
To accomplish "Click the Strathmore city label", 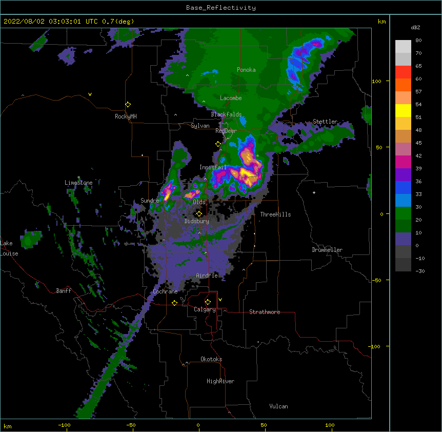I will tap(265, 312).
